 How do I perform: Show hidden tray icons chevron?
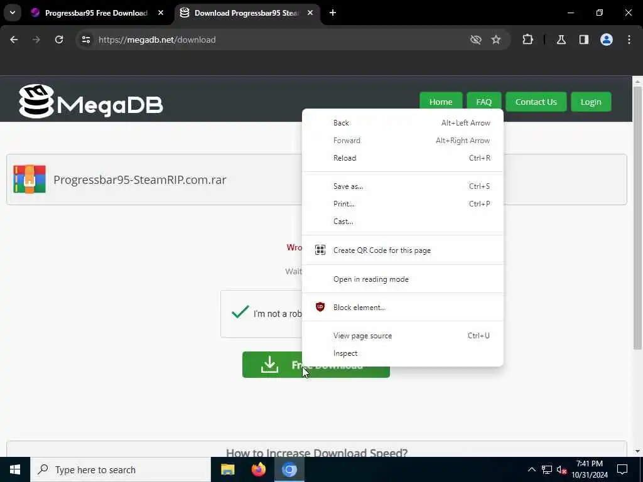coord(531,469)
